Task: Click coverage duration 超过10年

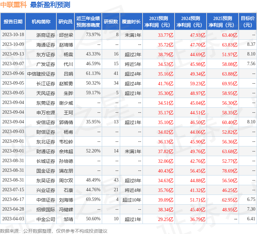Action: (x=132, y=200)
